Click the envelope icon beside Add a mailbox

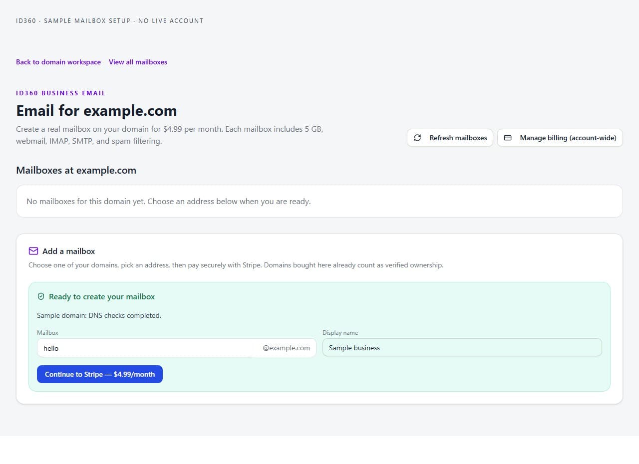(33, 251)
